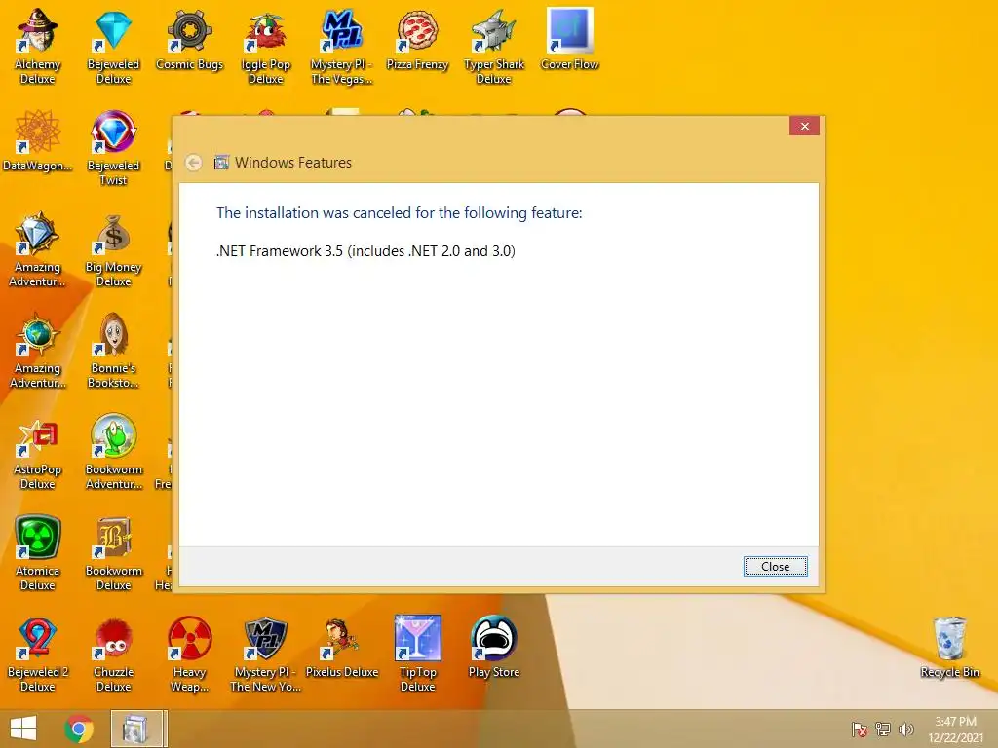This screenshot has height=748, width=998.
Task: Launch Heavy Weapon desktop icon
Action: coord(189,654)
